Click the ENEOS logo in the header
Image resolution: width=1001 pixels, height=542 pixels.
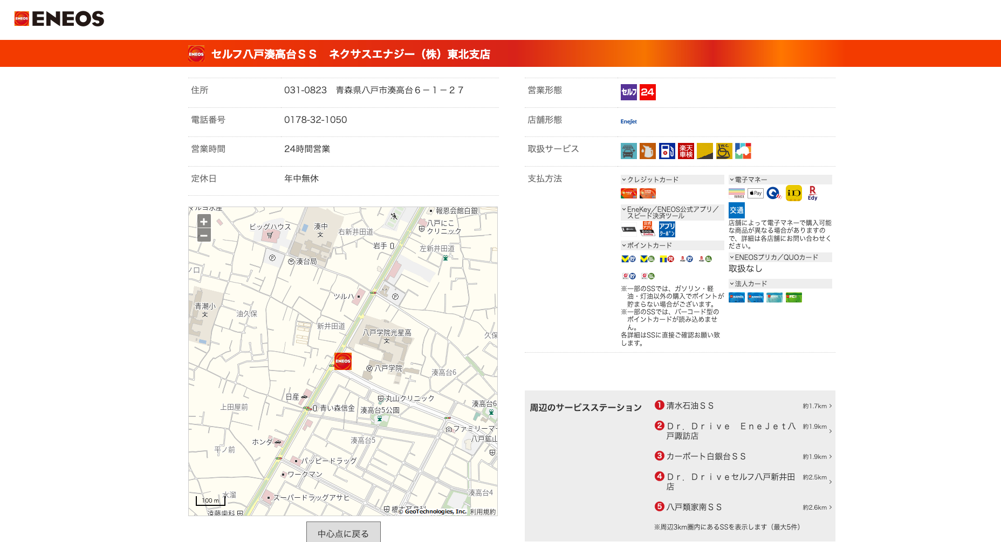pos(59,19)
